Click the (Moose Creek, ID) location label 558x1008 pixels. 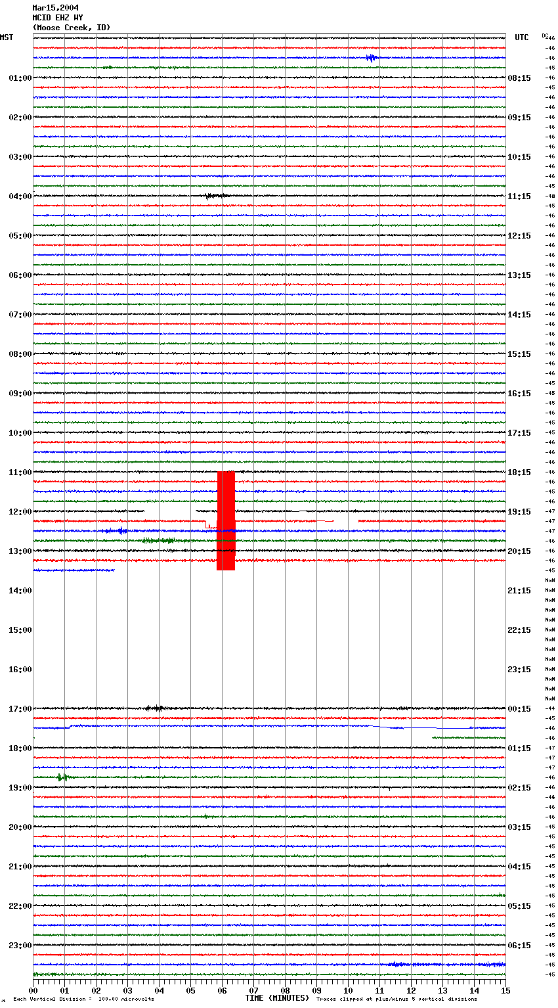72,28
